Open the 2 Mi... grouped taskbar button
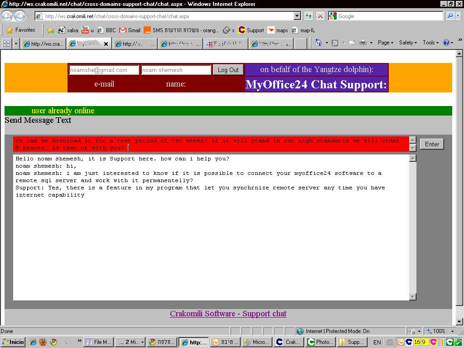464x348 pixels. [130, 342]
